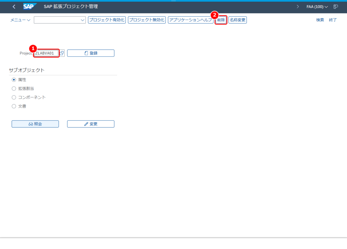Screen dimensions: 347x249
Task: Click the SAP logo
Action: (x=30, y=7)
